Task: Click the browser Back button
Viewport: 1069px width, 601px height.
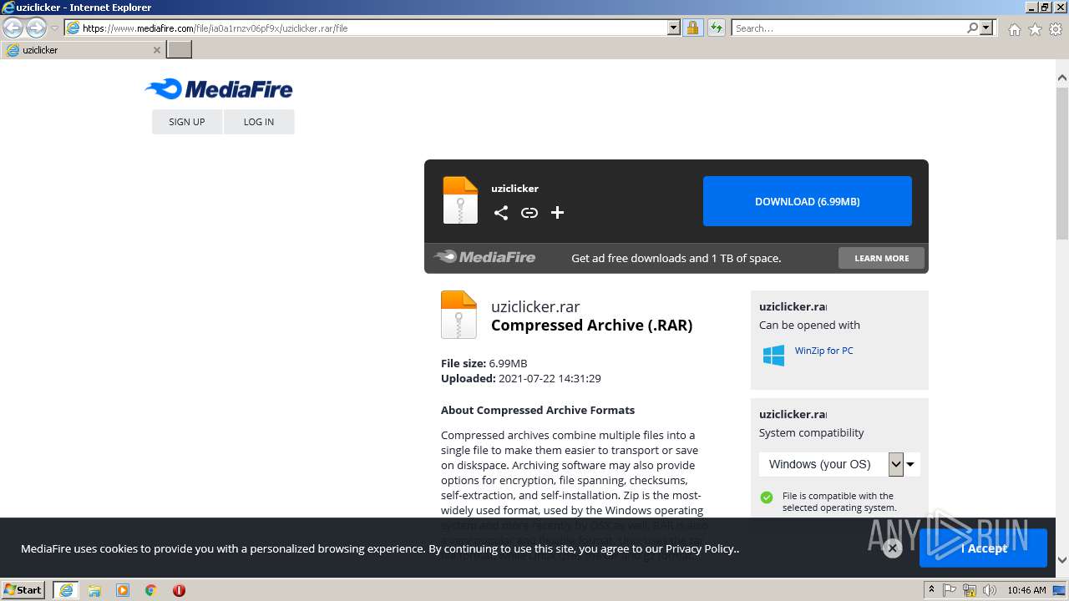Action: 13,28
